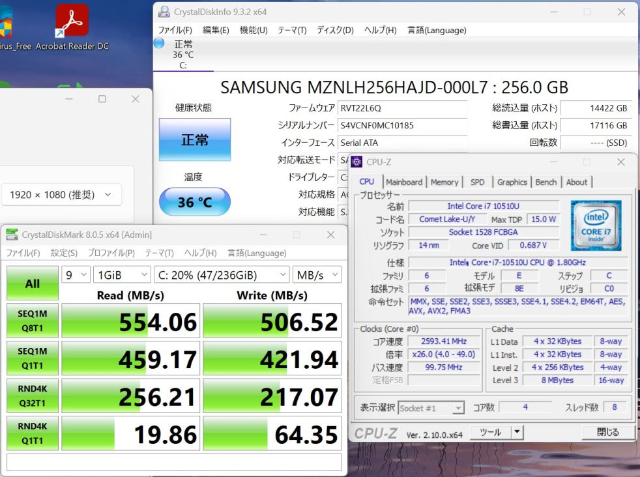Image resolution: width=640 pixels, height=477 pixels.
Task: Click the RND4K Q32T1 write result 217.07
Action: click(x=272, y=396)
